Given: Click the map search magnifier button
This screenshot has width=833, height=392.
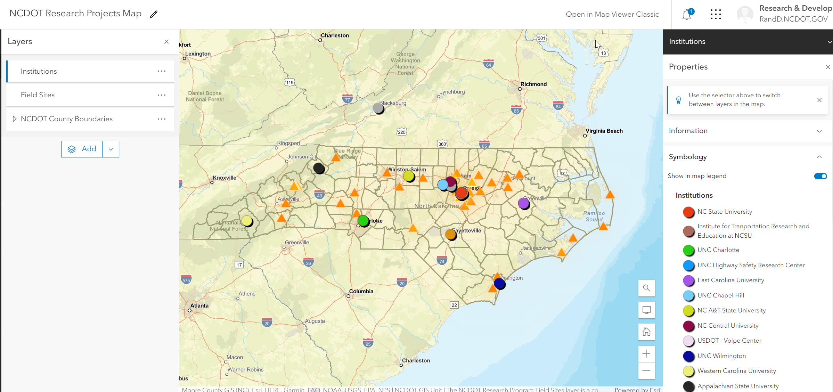Looking at the screenshot, I should [646, 288].
